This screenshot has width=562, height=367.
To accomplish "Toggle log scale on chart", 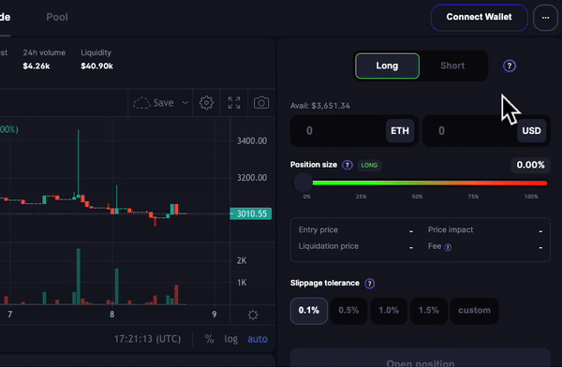I will pyautogui.click(x=230, y=339).
